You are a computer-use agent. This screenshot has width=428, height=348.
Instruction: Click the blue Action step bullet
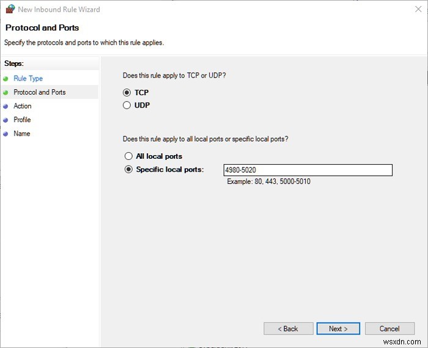click(x=6, y=106)
